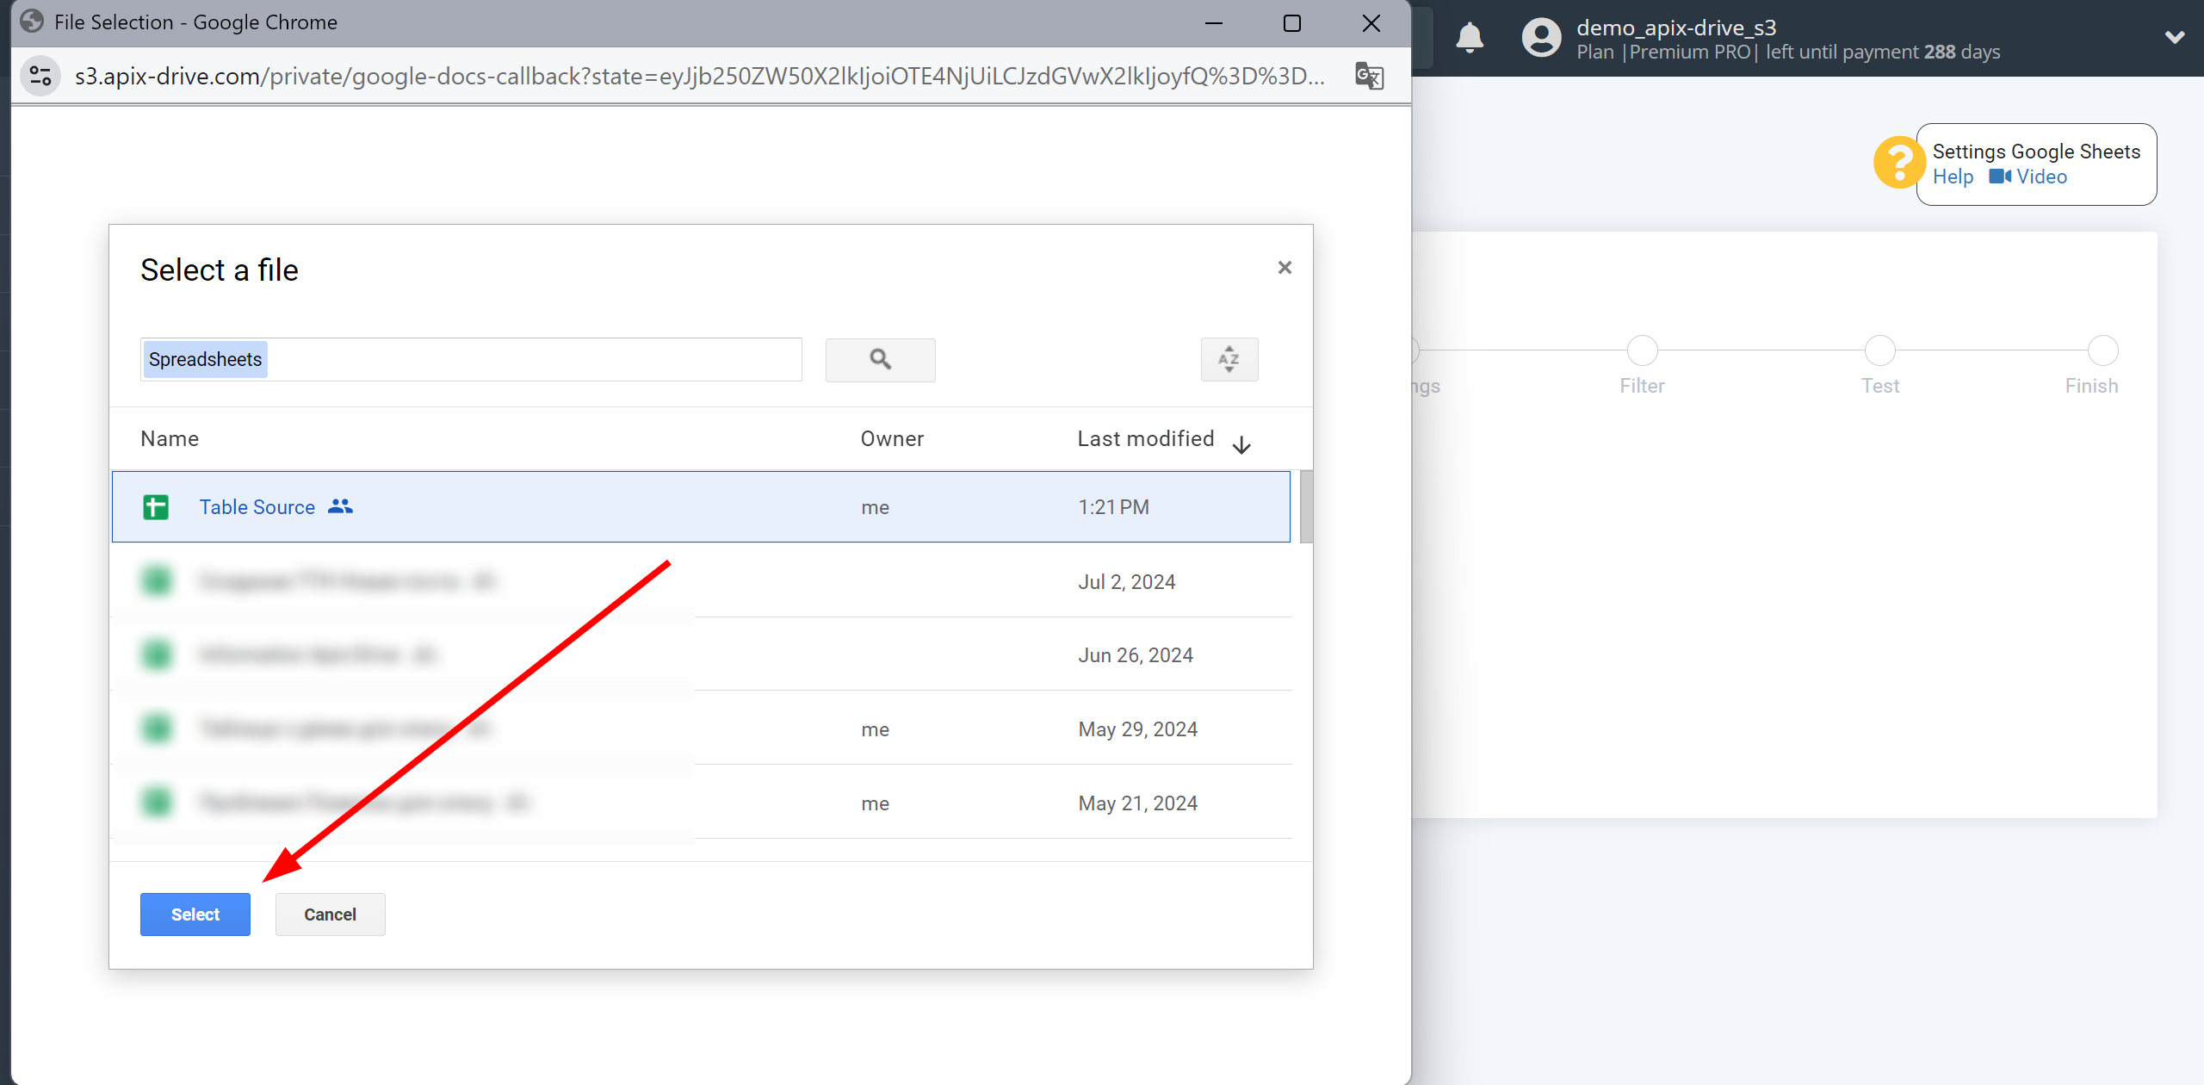The height and width of the screenshot is (1085, 2204).
Task: Expand the Spreadsheets dropdown in search bar
Action: (x=204, y=358)
